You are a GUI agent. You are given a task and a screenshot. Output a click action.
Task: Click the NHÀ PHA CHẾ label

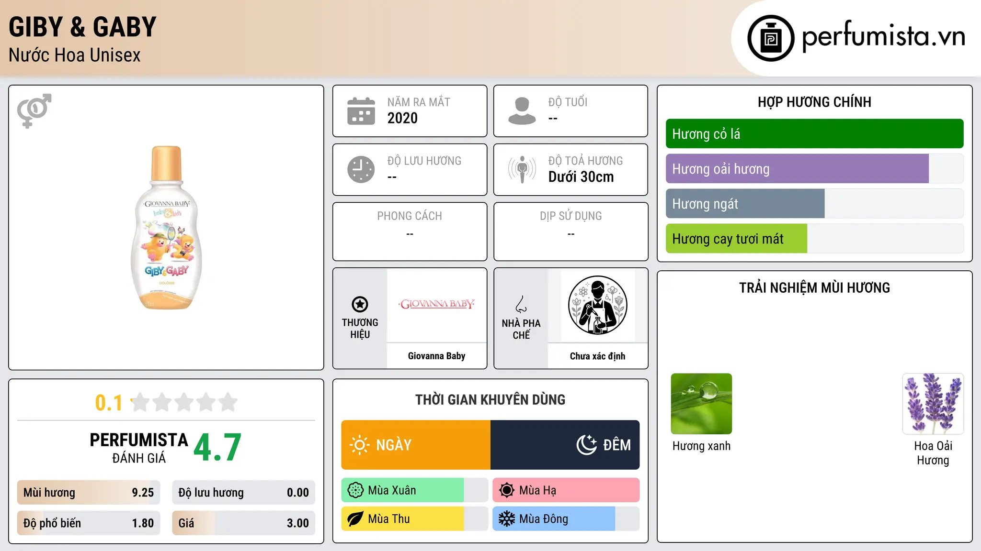(521, 329)
